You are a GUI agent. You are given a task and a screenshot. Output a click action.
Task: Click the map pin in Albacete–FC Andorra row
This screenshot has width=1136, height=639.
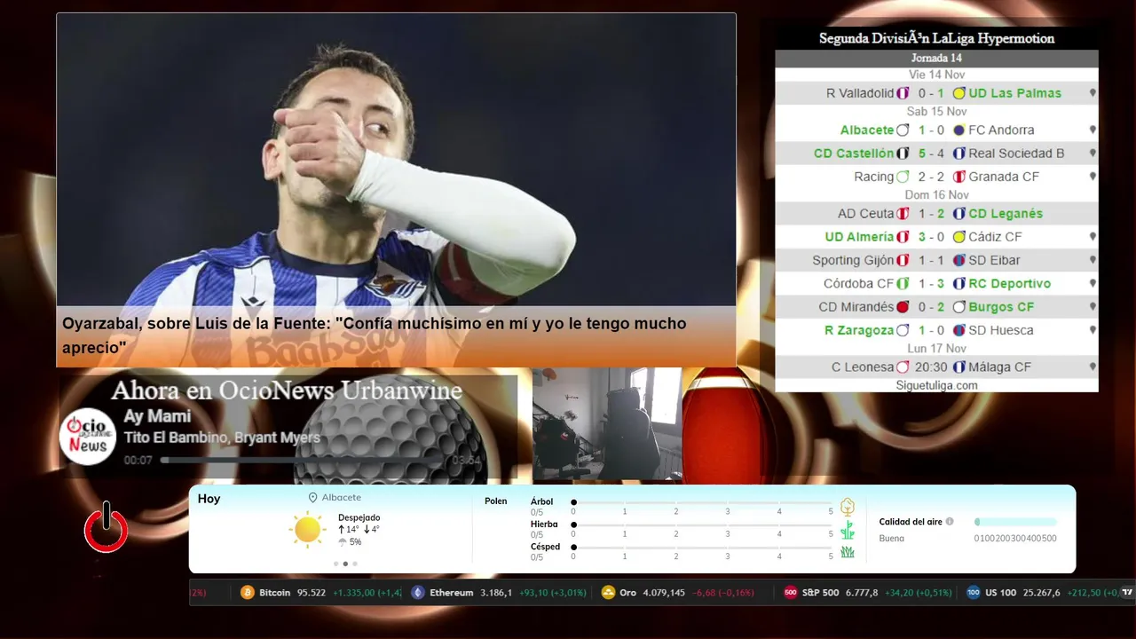[1093, 130]
